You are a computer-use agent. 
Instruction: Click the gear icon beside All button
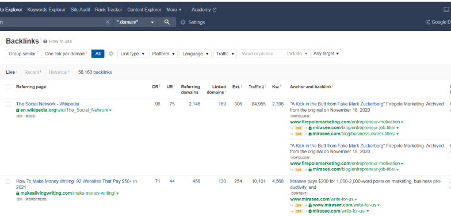pyautogui.click(x=111, y=54)
